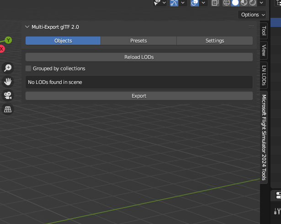Toggle X-ray mode in the viewport header
This screenshot has width=281, height=224.
(x=215, y=3)
